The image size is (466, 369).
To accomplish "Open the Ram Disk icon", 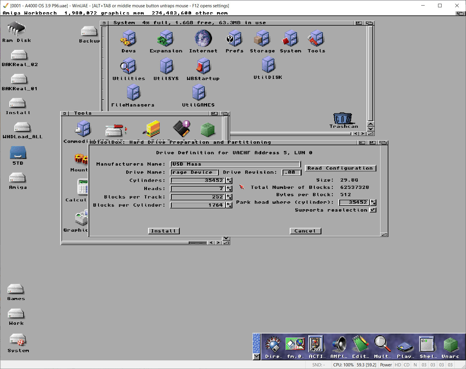I will pos(16,29).
